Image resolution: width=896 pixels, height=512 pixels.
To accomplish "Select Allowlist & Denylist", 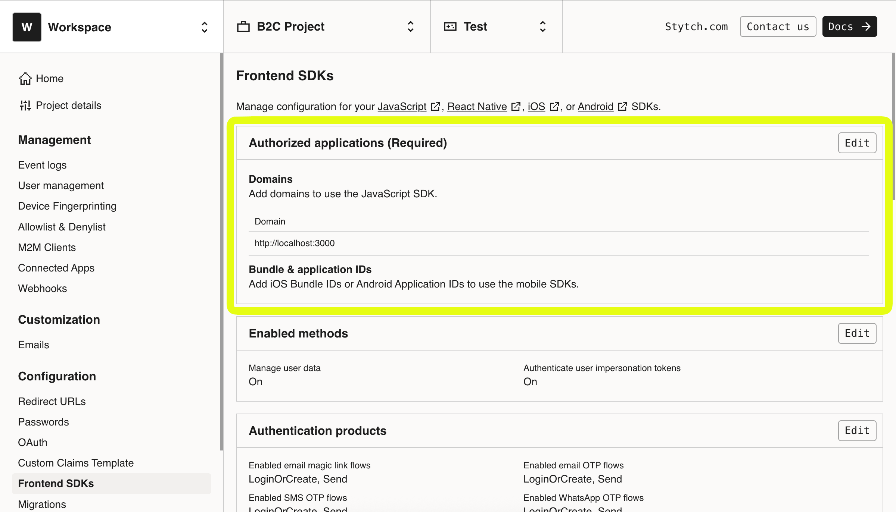I will (62, 227).
